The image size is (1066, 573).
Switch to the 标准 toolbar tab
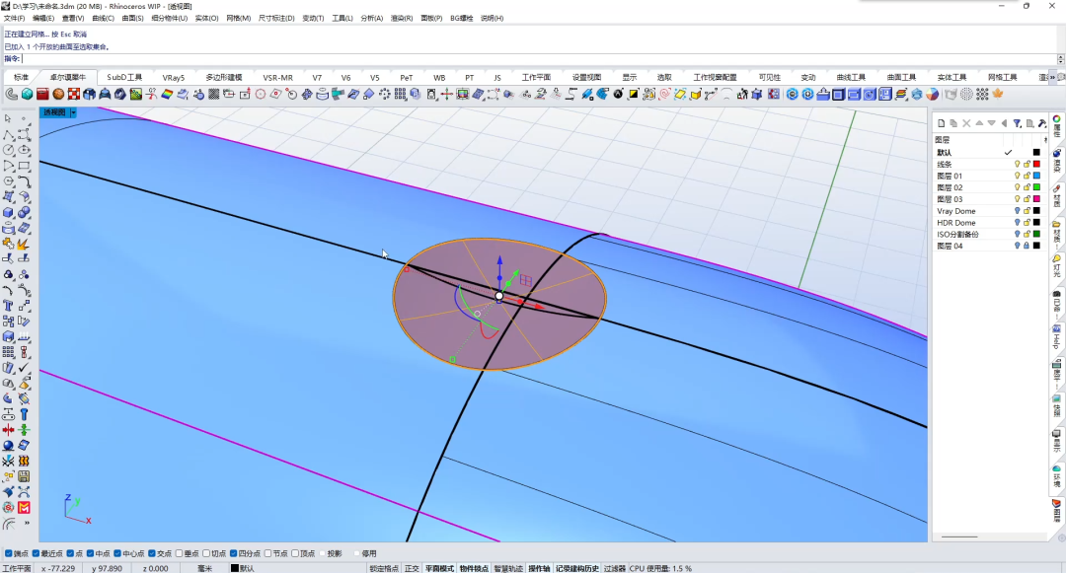pos(21,77)
